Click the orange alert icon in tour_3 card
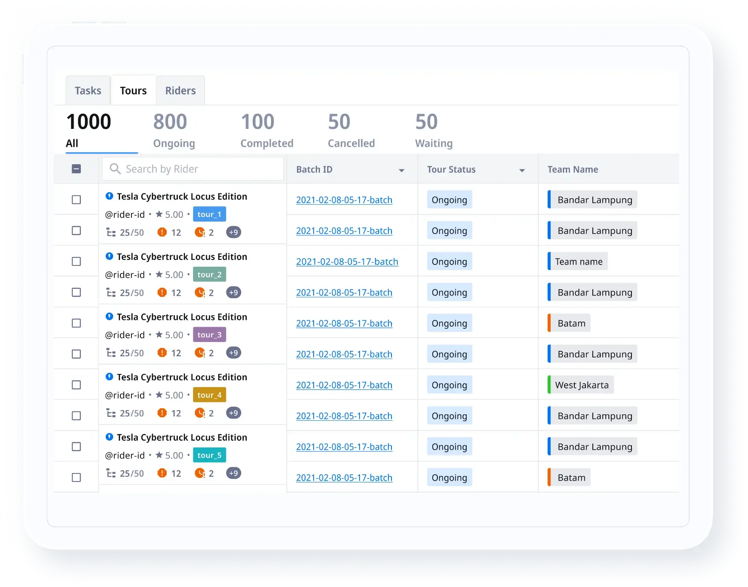Screen dimensions: 748x587 pos(162,353)
